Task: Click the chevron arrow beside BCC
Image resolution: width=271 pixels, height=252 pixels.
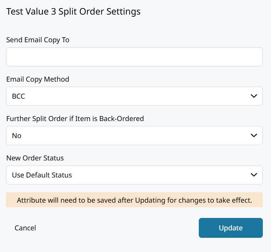Action: (x=254, y=96)
